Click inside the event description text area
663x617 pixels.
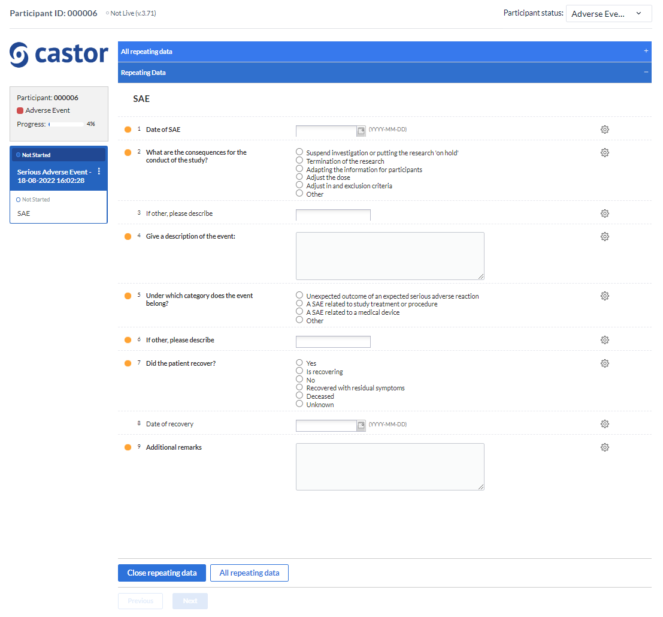point(390,255)
